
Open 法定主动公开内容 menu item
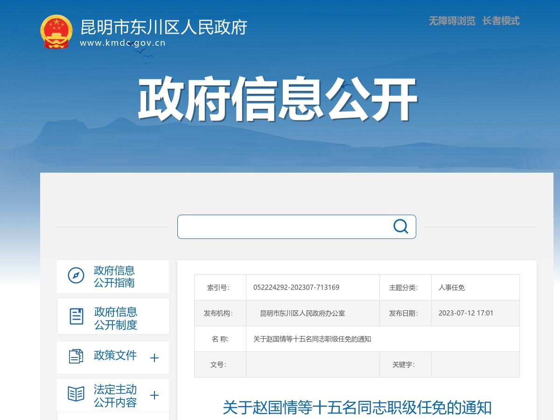click(x=113, y=395)
